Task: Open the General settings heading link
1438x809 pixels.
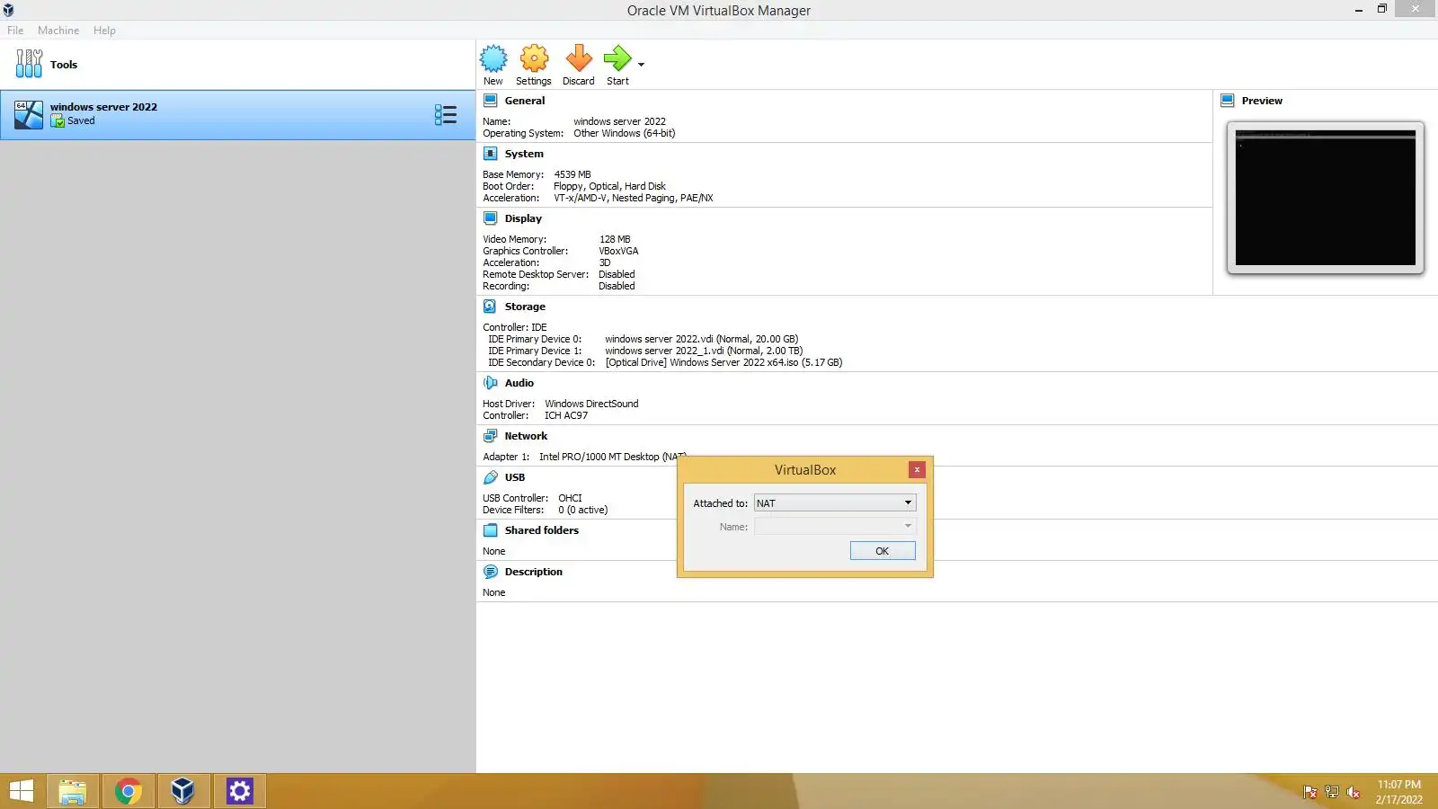Action: pos(525,101)
